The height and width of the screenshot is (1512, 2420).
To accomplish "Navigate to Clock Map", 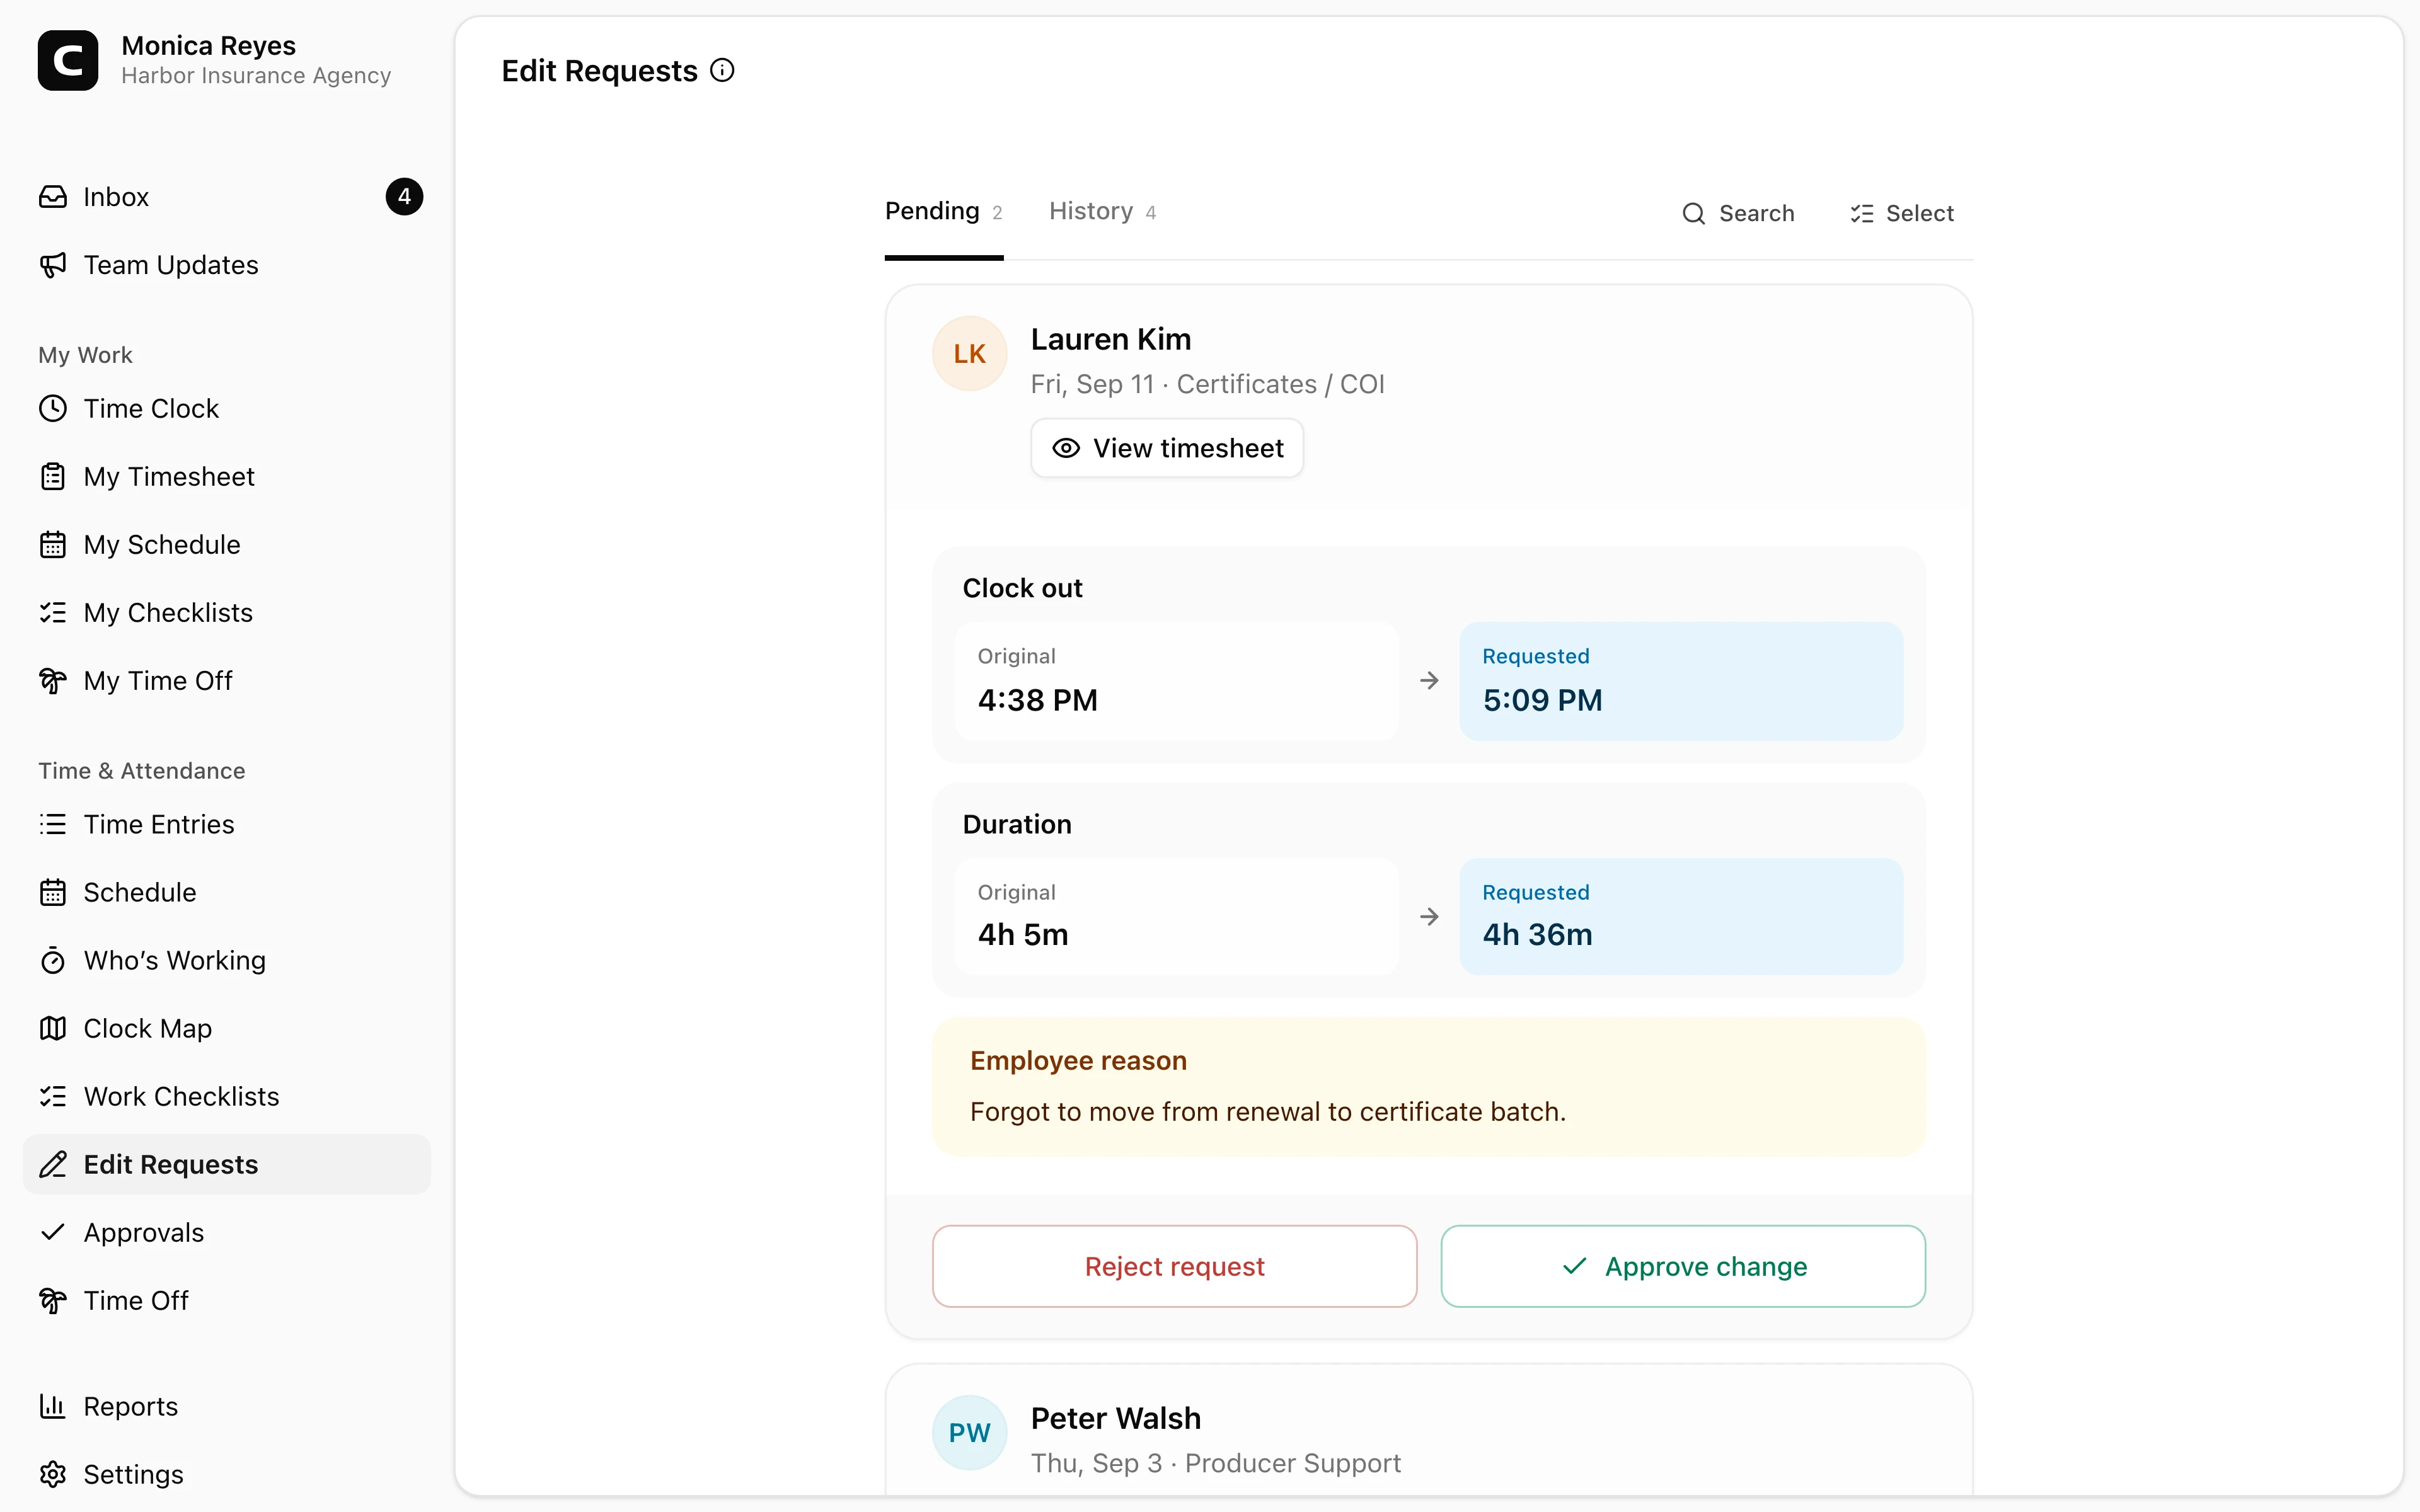I will tap(227, 1029).
